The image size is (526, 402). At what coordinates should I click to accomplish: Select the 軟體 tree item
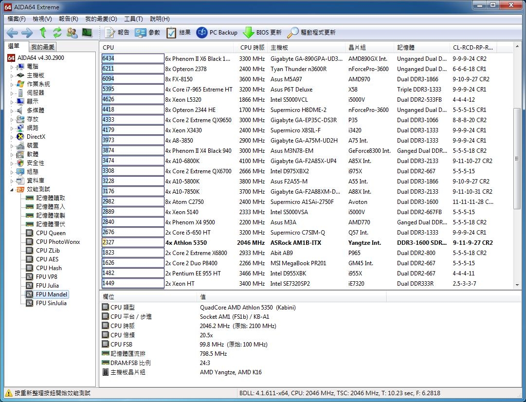click(x=33, y=154)
